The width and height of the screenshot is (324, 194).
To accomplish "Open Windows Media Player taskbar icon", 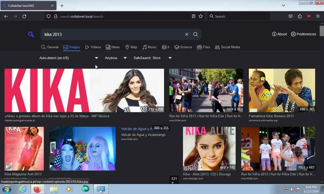I will pos(69,189).
